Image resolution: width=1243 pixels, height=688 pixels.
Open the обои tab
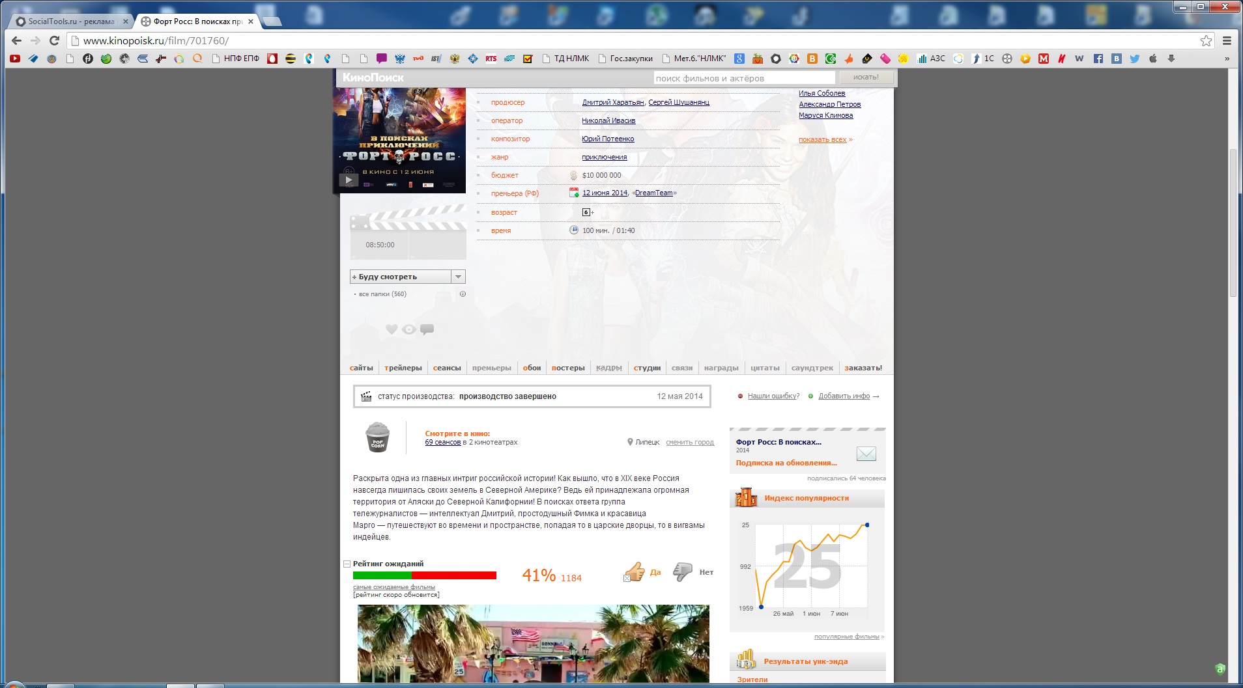tap(532, 368)
